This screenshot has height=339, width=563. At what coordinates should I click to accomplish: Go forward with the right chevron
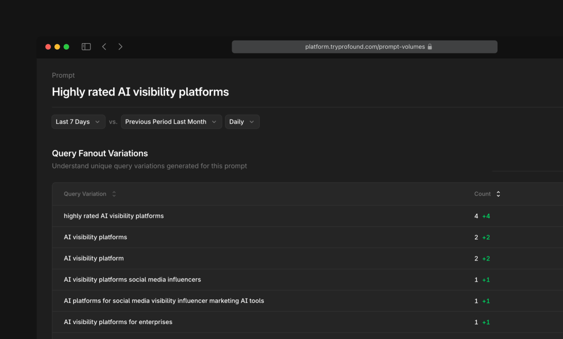120,47
